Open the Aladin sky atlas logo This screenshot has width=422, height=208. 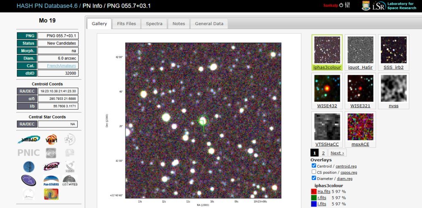[51, 167]
